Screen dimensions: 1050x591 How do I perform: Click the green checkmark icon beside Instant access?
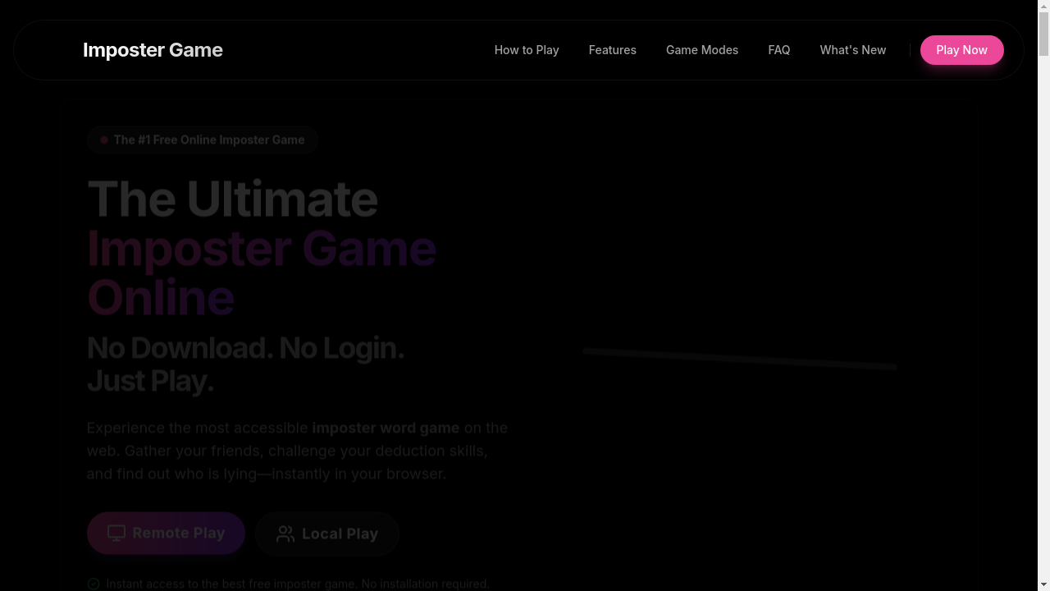click(x=94, y=584)
